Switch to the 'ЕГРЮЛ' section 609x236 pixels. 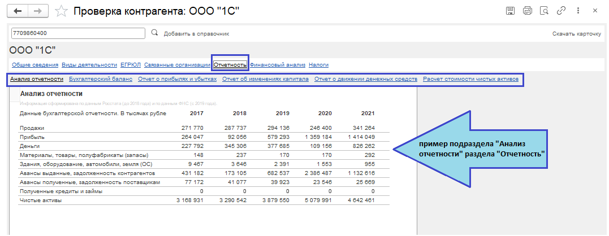pos(131,65)
